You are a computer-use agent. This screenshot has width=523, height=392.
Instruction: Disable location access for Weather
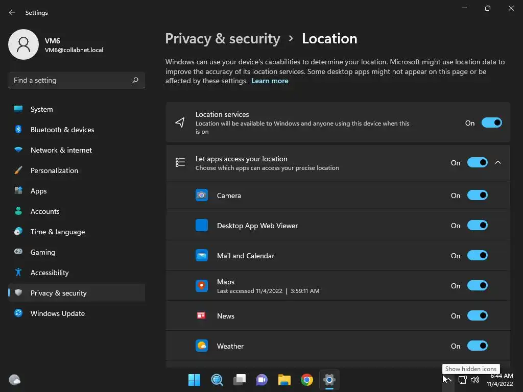click(x=477, y=346)
